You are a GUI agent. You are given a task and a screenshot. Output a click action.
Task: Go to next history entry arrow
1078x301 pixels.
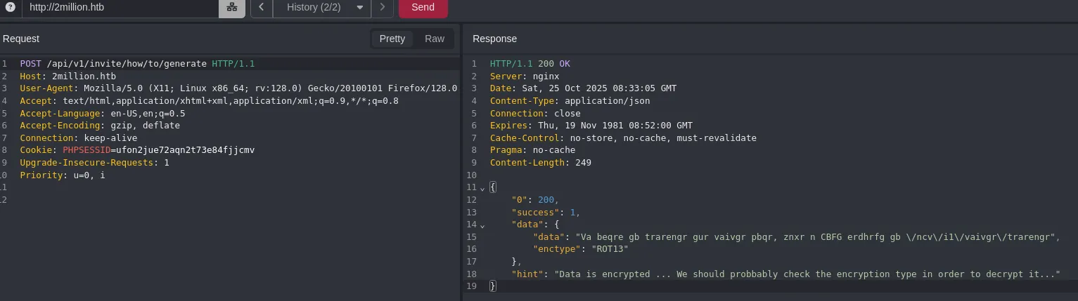click(x=382, y=8)
